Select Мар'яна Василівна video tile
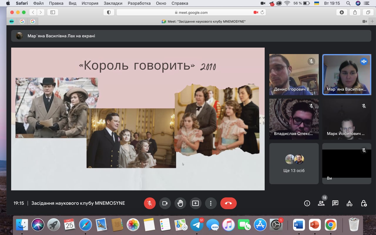 pyautogui.click(x=347, y=75)
